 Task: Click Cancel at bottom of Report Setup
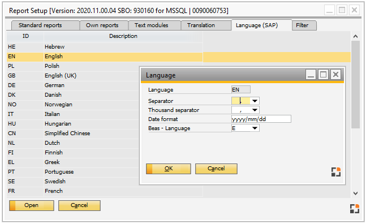coord(79,205)
